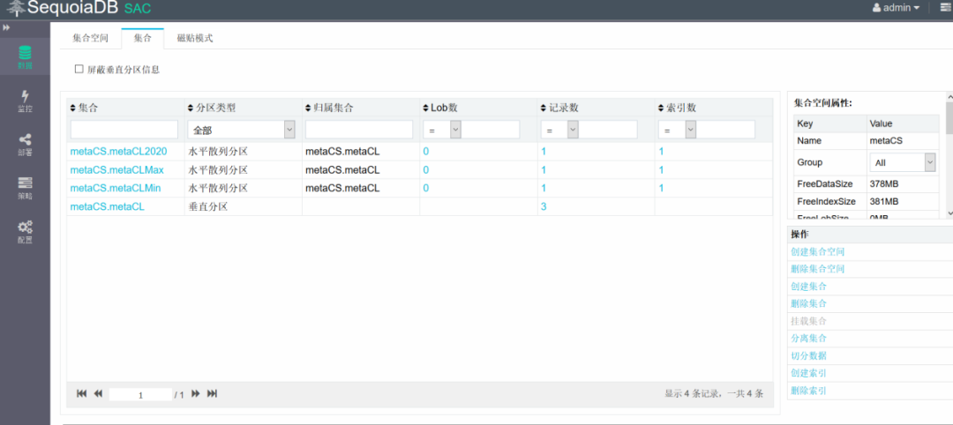Focus the 归属集合 filter field
Viewport: 953px width, 425px height.
click(x=359, y=130)
